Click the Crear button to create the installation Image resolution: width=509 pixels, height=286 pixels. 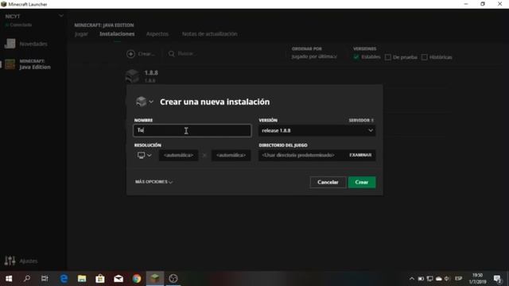tap(362, 182)
